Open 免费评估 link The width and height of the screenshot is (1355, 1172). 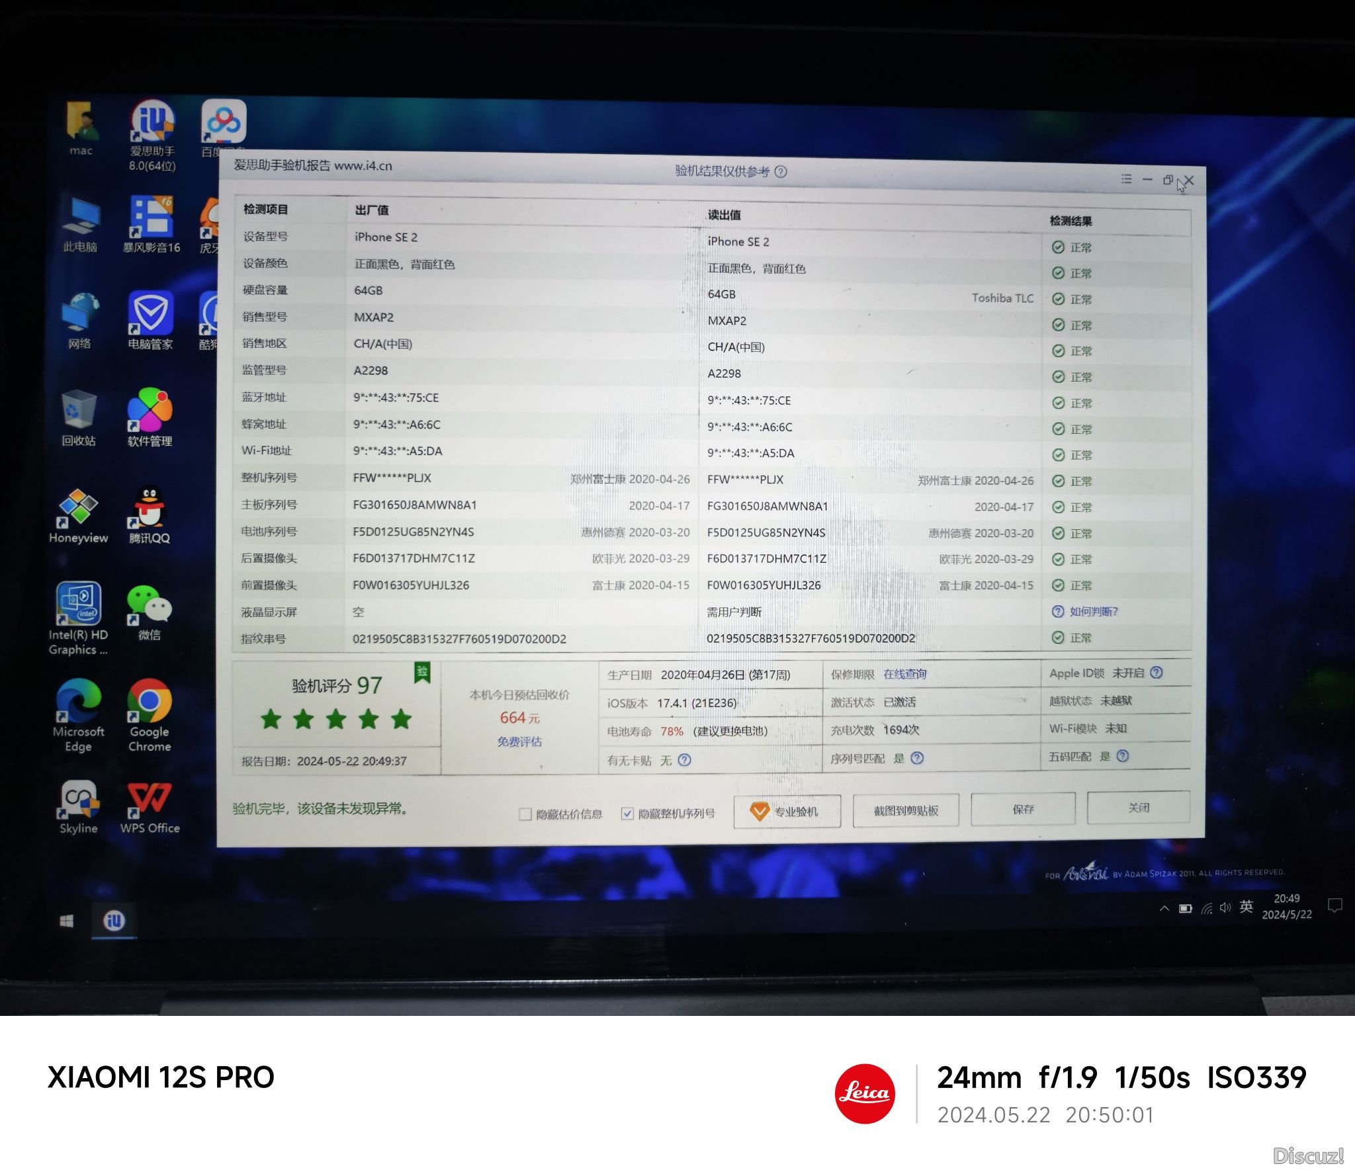(519, 742)
